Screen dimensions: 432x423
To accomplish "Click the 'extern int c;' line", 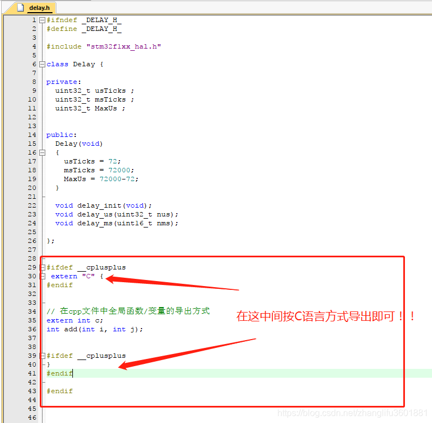I will tap(75, 320).
